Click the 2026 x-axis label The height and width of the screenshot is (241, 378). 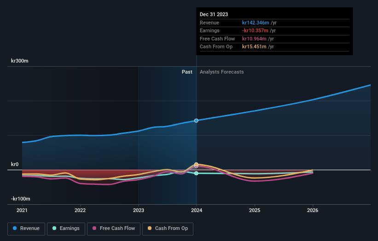[313, 211]
